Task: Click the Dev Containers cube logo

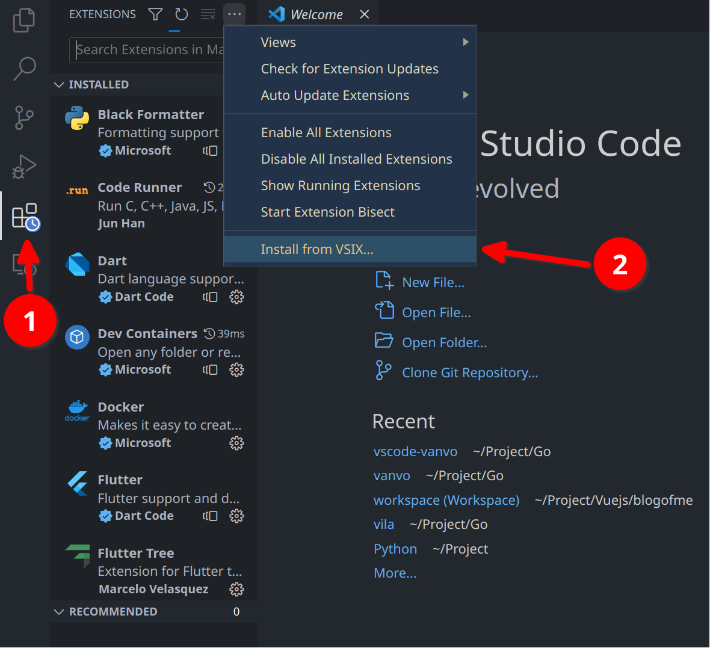Action: [77, 338]
